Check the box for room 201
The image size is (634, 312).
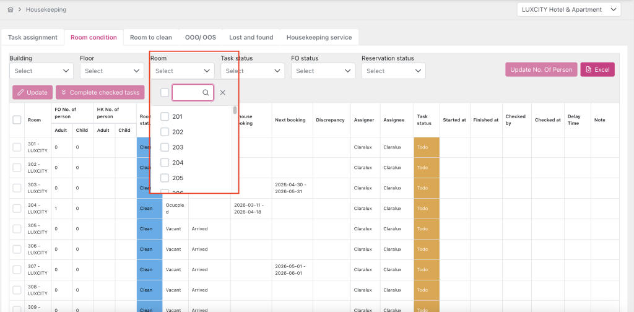pyautogui.click(x=165, y=116)
